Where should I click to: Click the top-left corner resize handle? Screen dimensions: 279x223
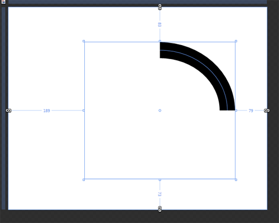click(84, 41)
